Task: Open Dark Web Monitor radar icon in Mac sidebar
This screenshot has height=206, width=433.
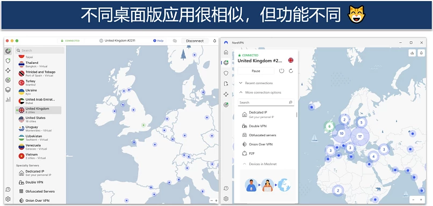Action: [x=8, y=80]
